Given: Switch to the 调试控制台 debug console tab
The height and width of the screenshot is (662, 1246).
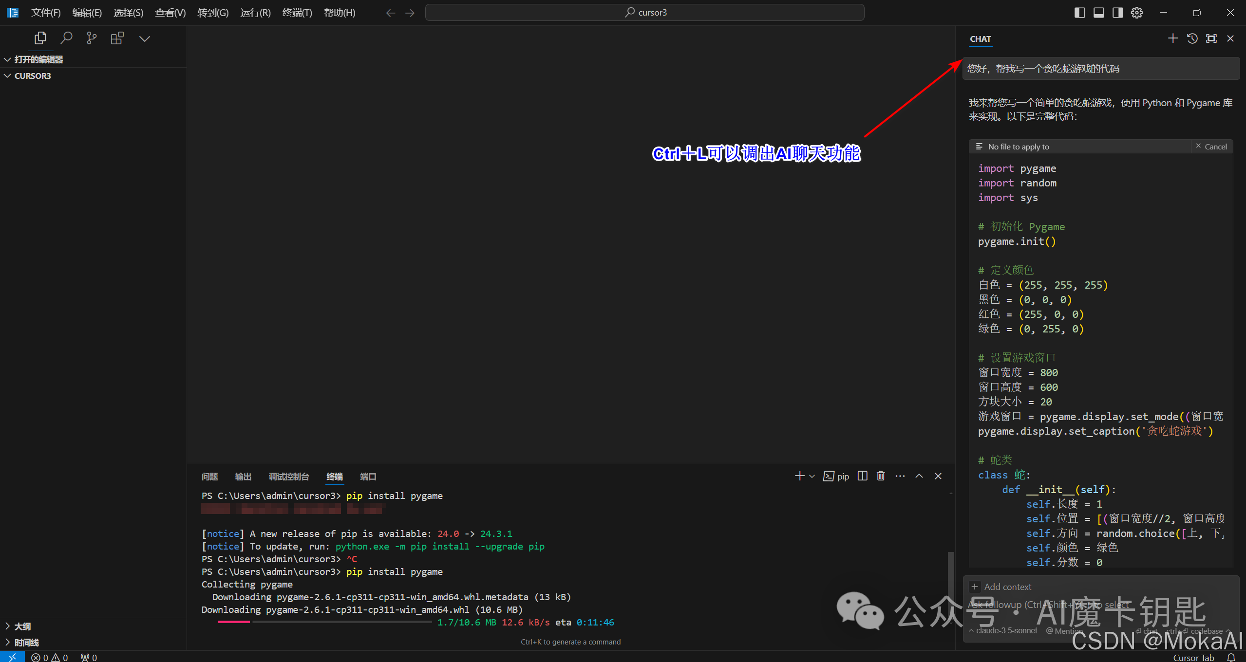Looking at the screenshot, I should coord(289,477).
